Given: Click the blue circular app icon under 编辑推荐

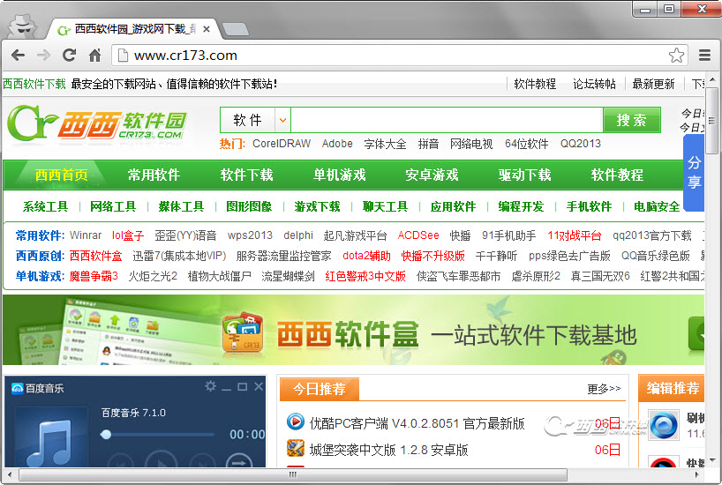Looking at the screenshot, I should click(x=663, y=425).
